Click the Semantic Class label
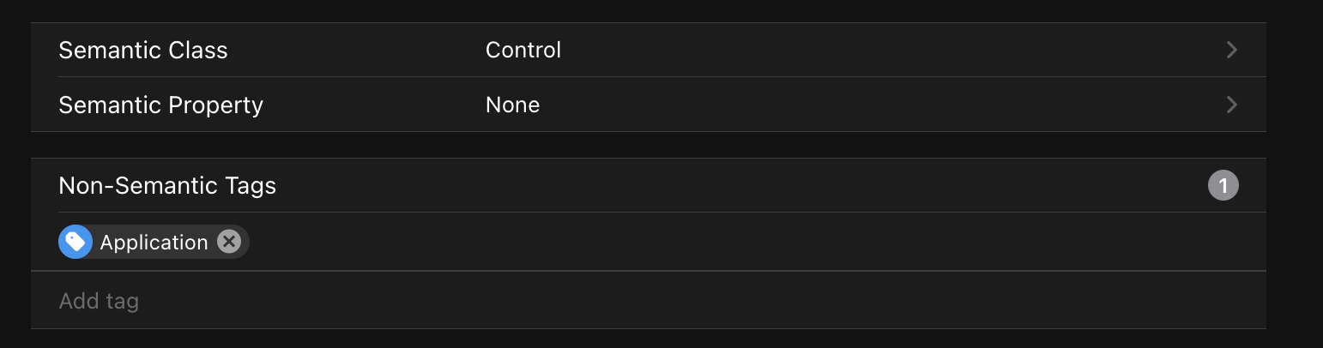Viewport: 1323px width, 348px height. (x=143, y=50)
